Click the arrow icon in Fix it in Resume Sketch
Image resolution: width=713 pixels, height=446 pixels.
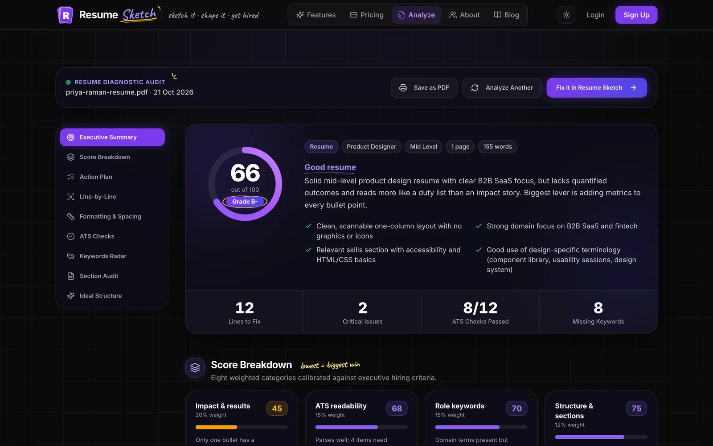pos(633,88)
